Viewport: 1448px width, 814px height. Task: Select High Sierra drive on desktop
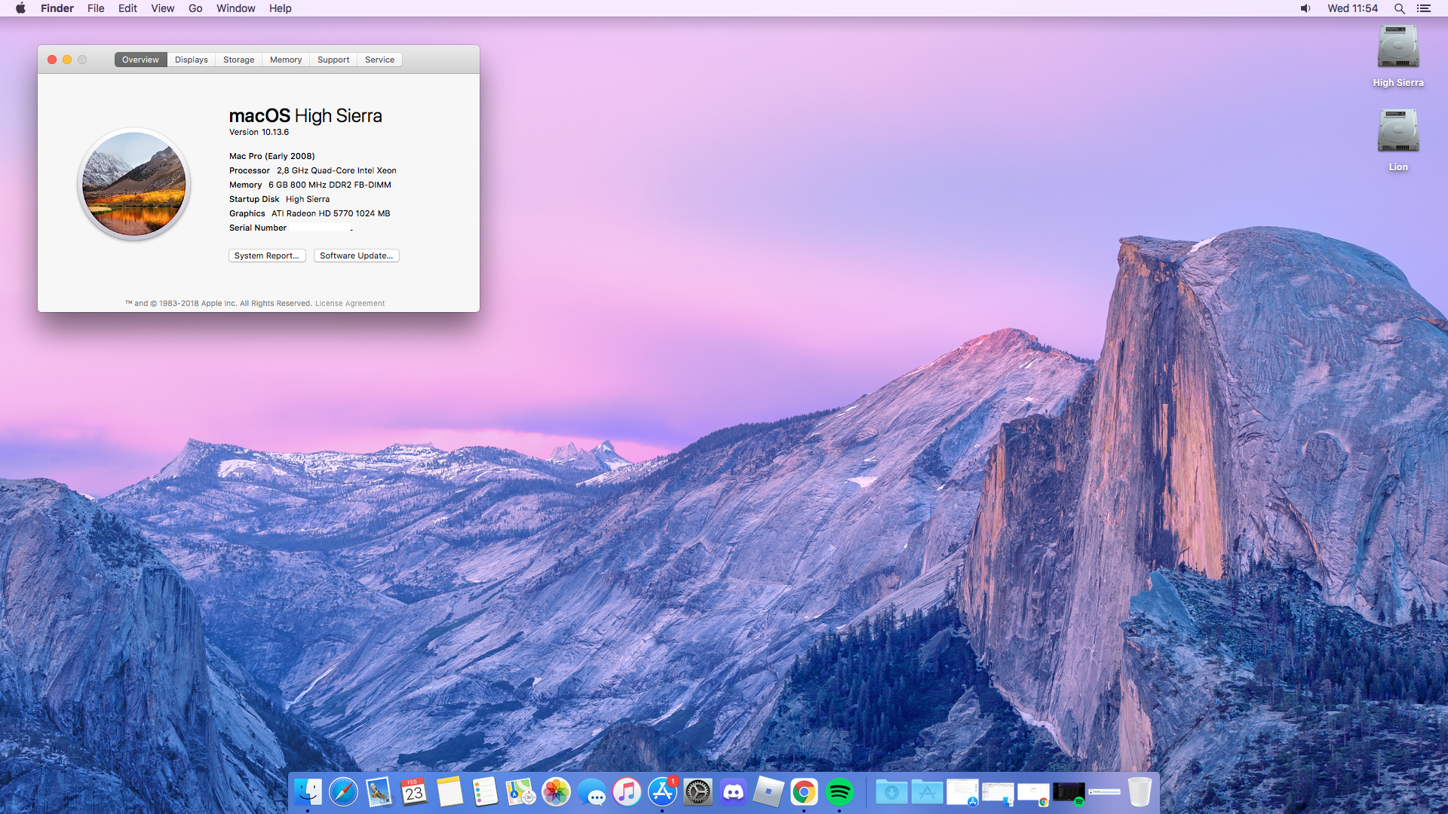point(1398,57)
